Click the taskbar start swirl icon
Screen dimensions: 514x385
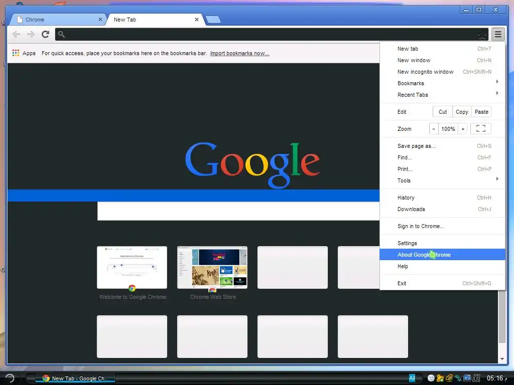tap(10, 378)
